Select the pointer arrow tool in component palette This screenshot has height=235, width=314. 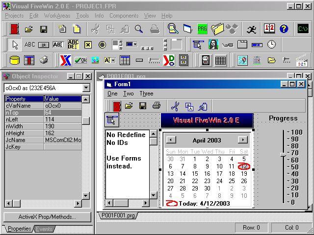point(15,45)
